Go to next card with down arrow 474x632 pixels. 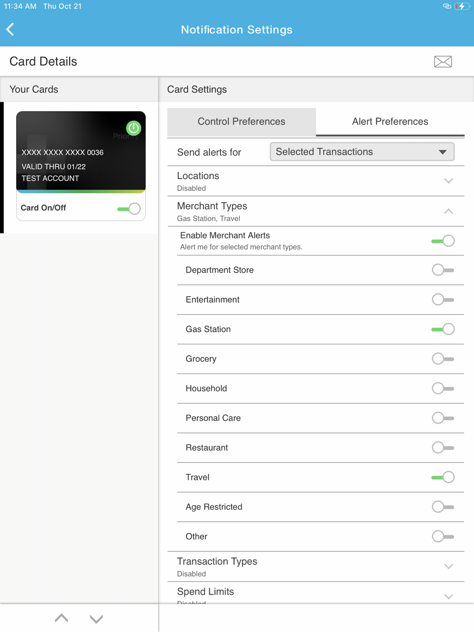click(96, 618)
